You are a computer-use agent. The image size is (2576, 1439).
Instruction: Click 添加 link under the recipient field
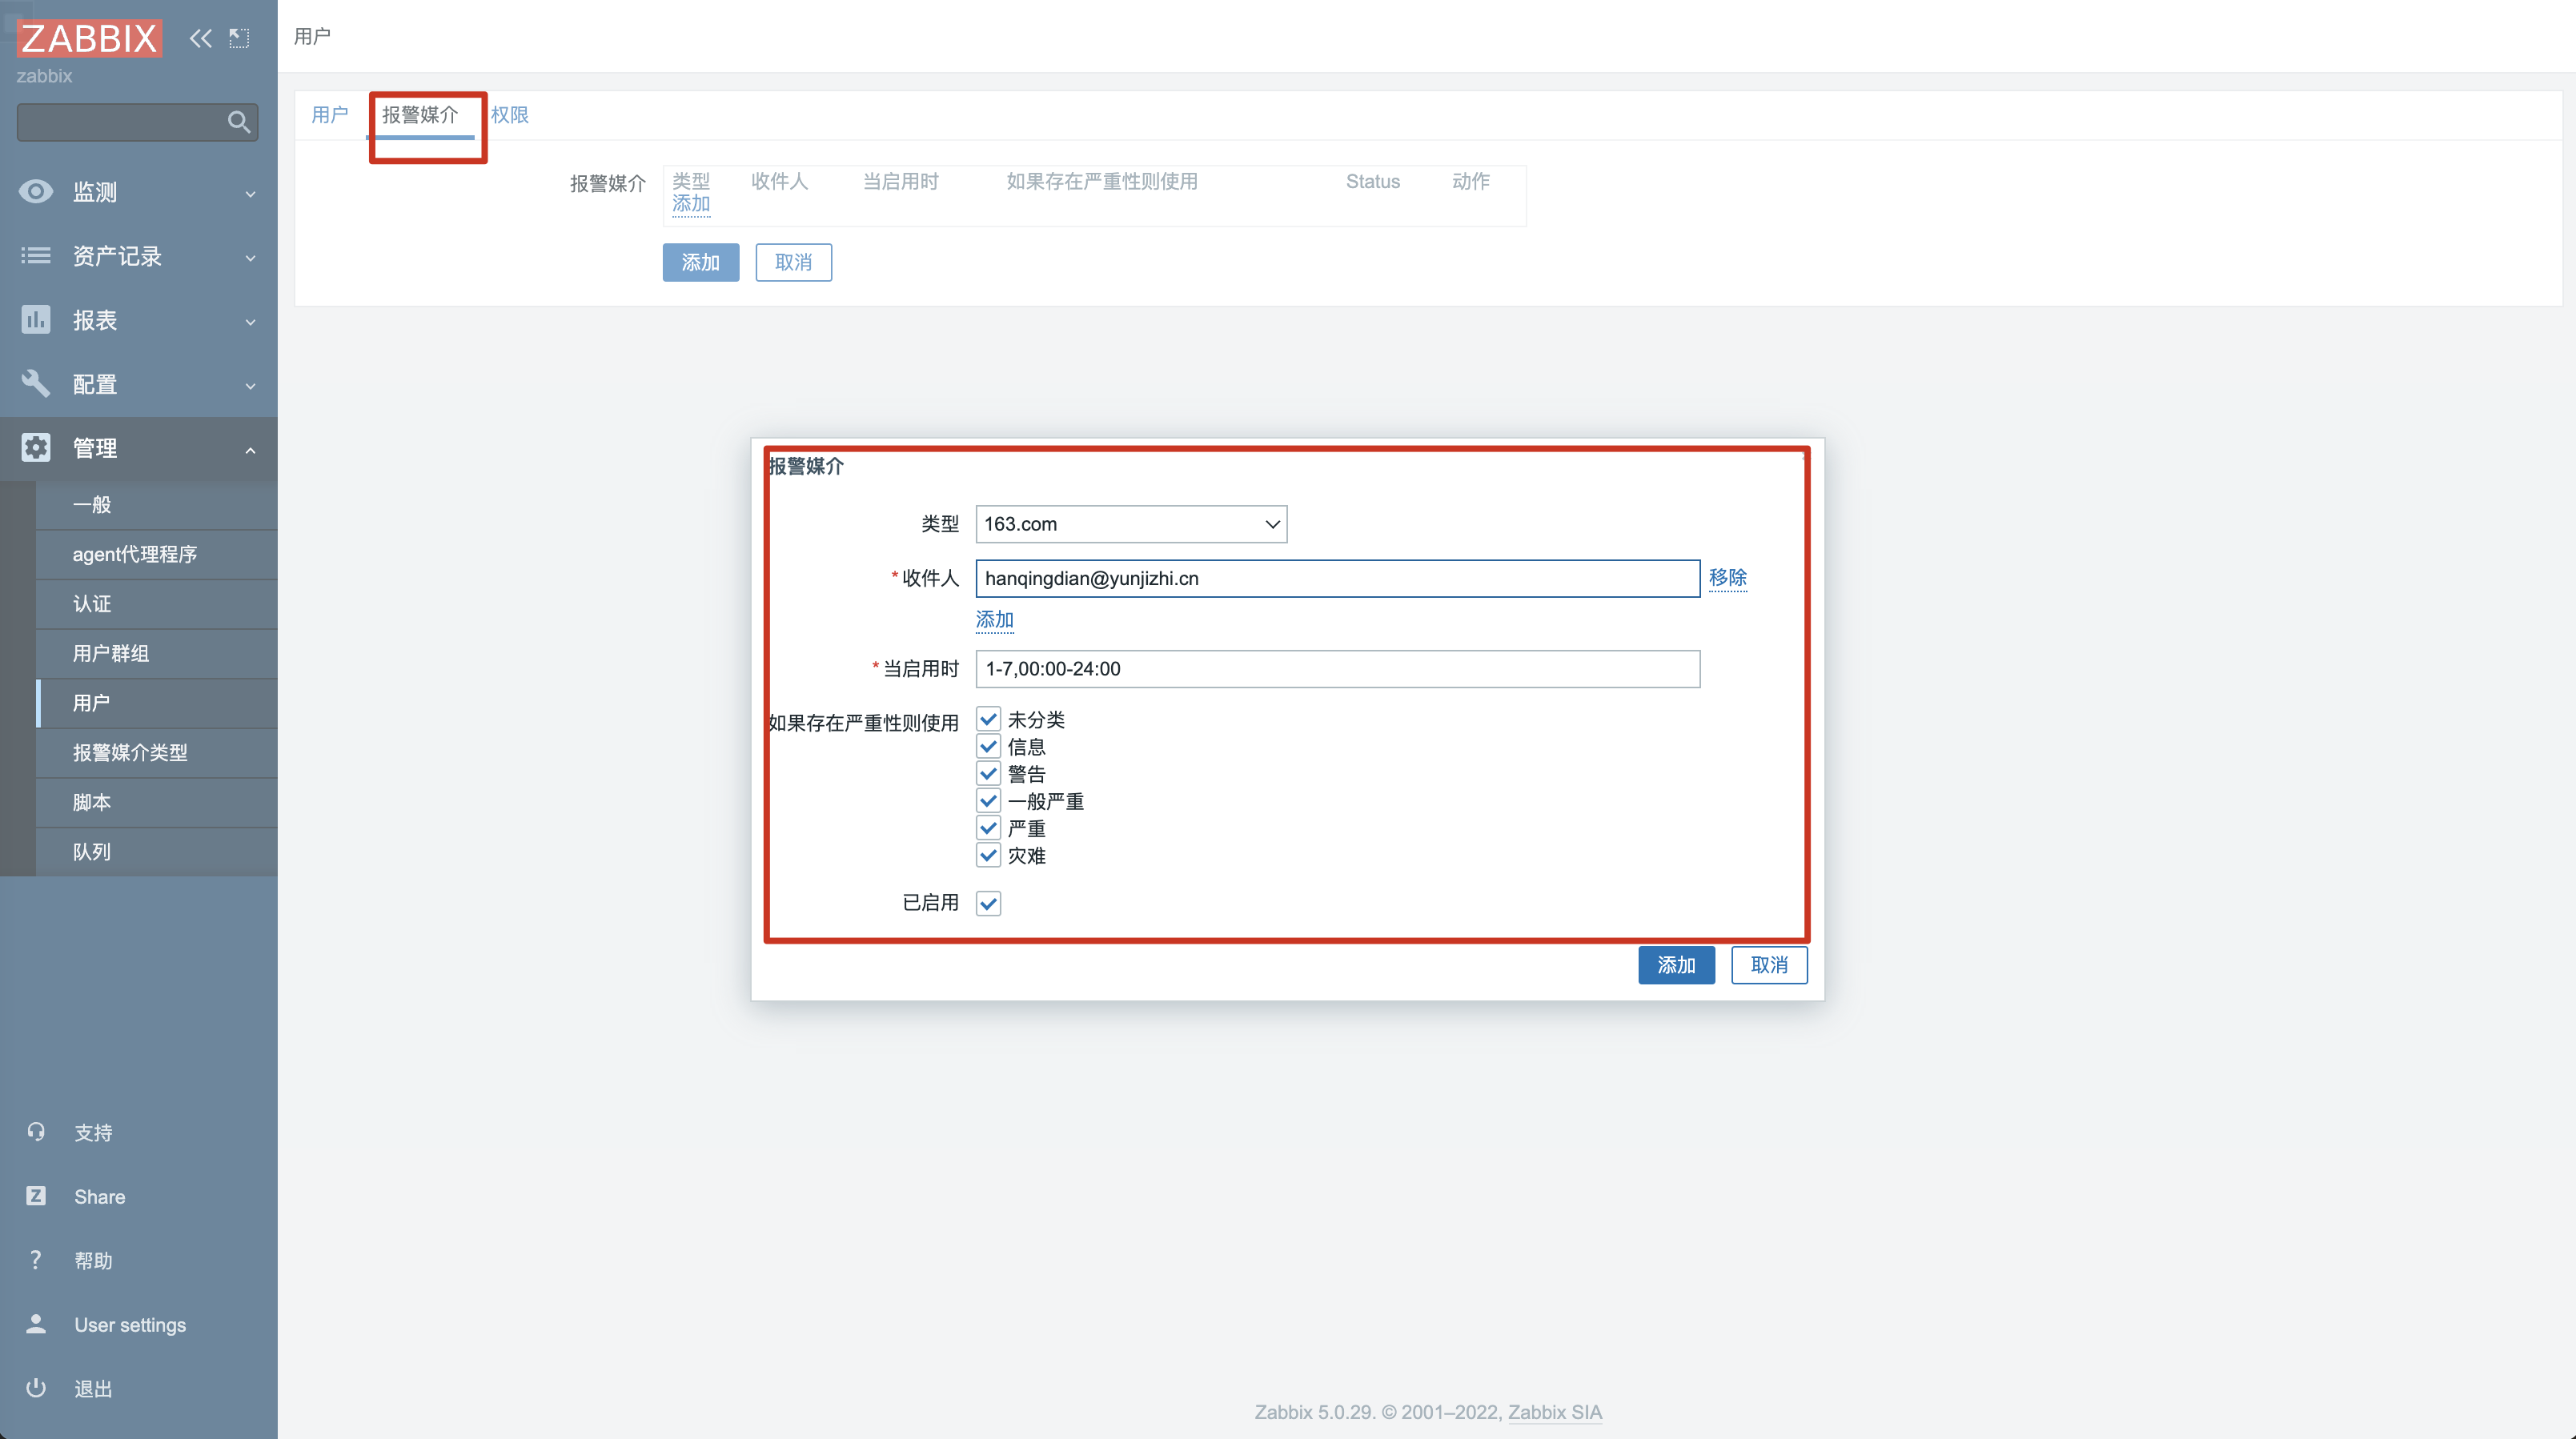coord(994,619)
